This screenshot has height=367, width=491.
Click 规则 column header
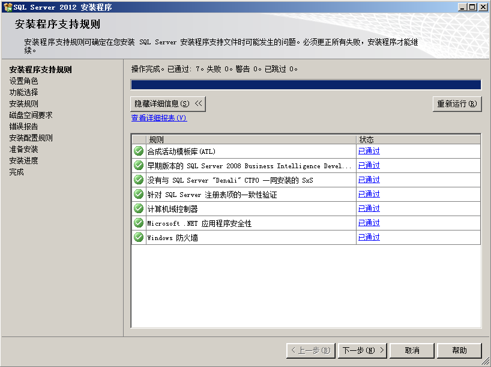251,139
